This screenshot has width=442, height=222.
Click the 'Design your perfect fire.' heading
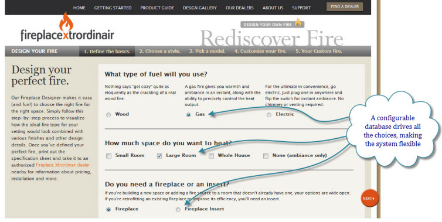(x=42, y=75)
